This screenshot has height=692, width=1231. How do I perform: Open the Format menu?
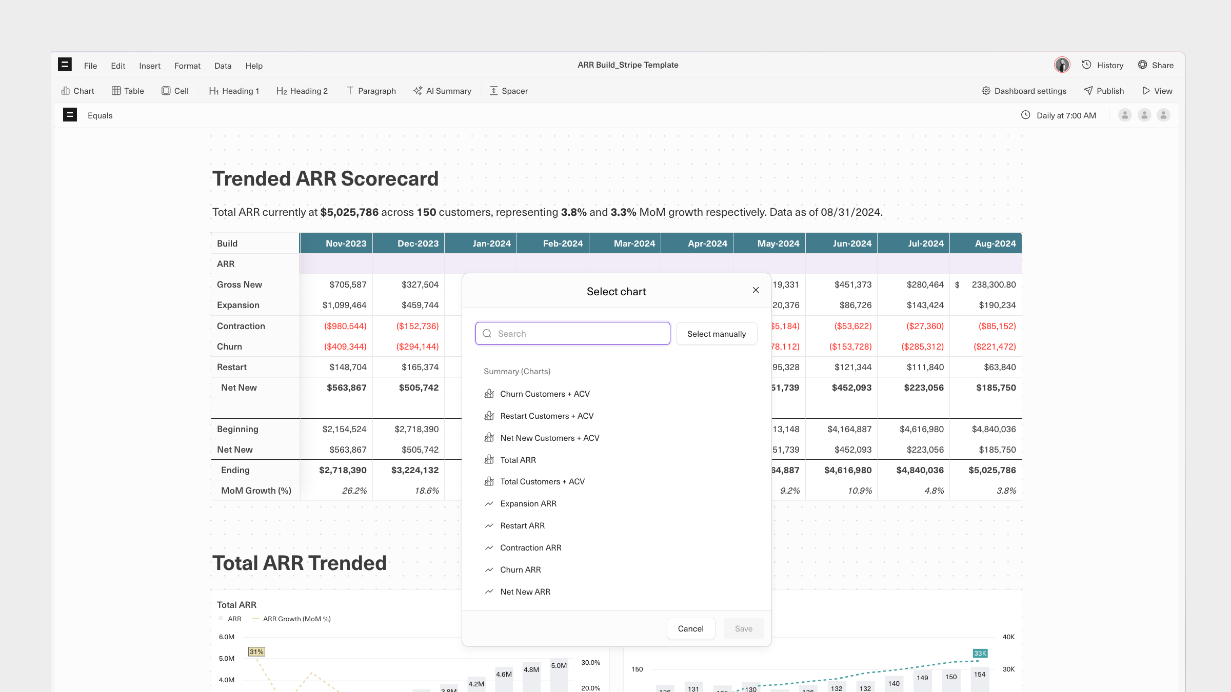[187, 66]
